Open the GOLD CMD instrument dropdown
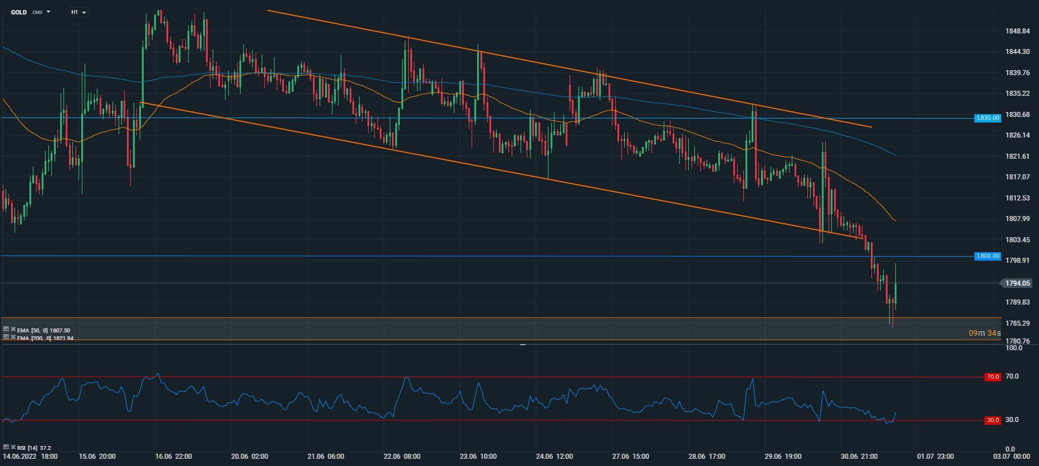Viewport: 1039px width, 466px height. 31,12
